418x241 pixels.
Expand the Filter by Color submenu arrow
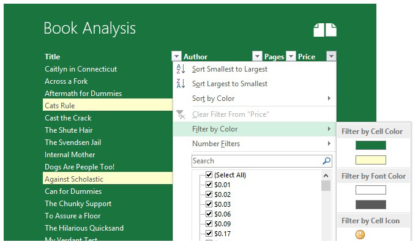point(329,129)
